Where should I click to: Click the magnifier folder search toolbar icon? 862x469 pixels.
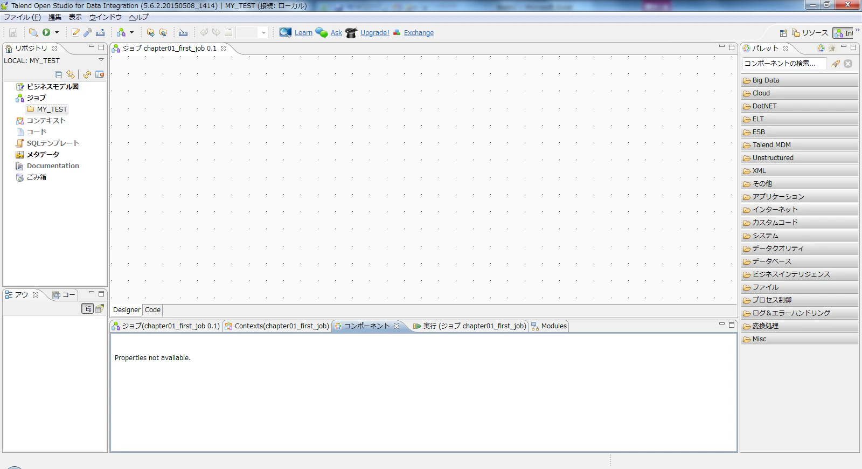pyautogui.click(x=33, y=32)
